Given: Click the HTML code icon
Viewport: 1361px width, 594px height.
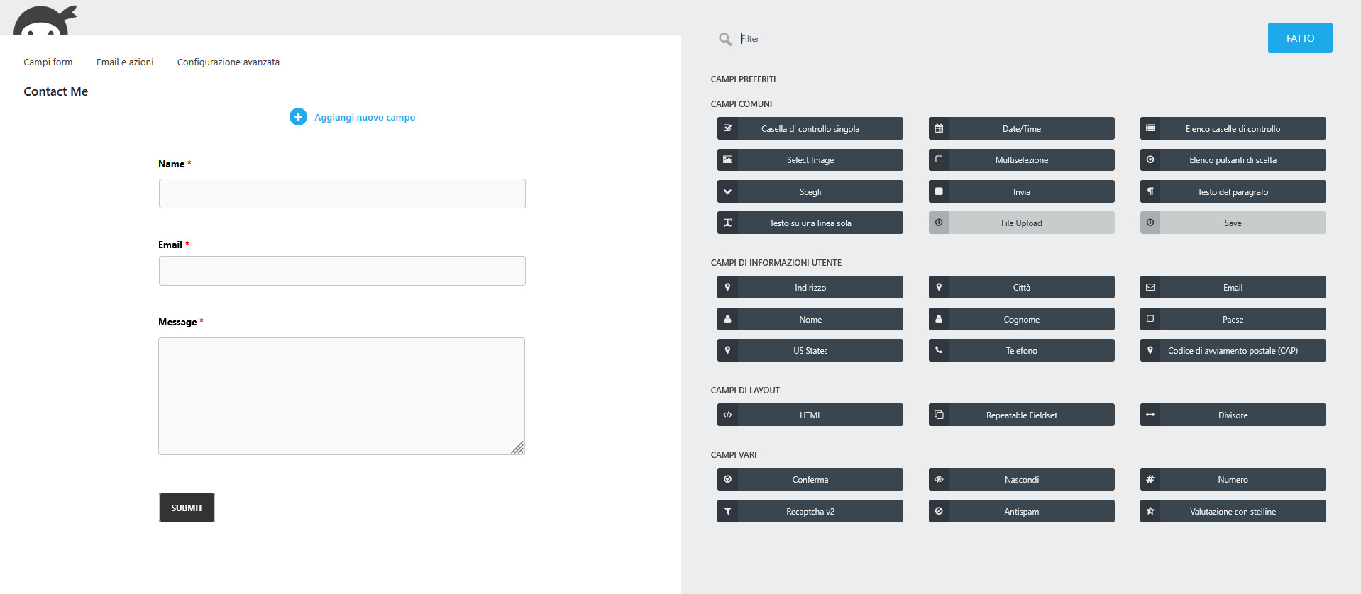Looking at the screenshot, I should click(727, 415).
